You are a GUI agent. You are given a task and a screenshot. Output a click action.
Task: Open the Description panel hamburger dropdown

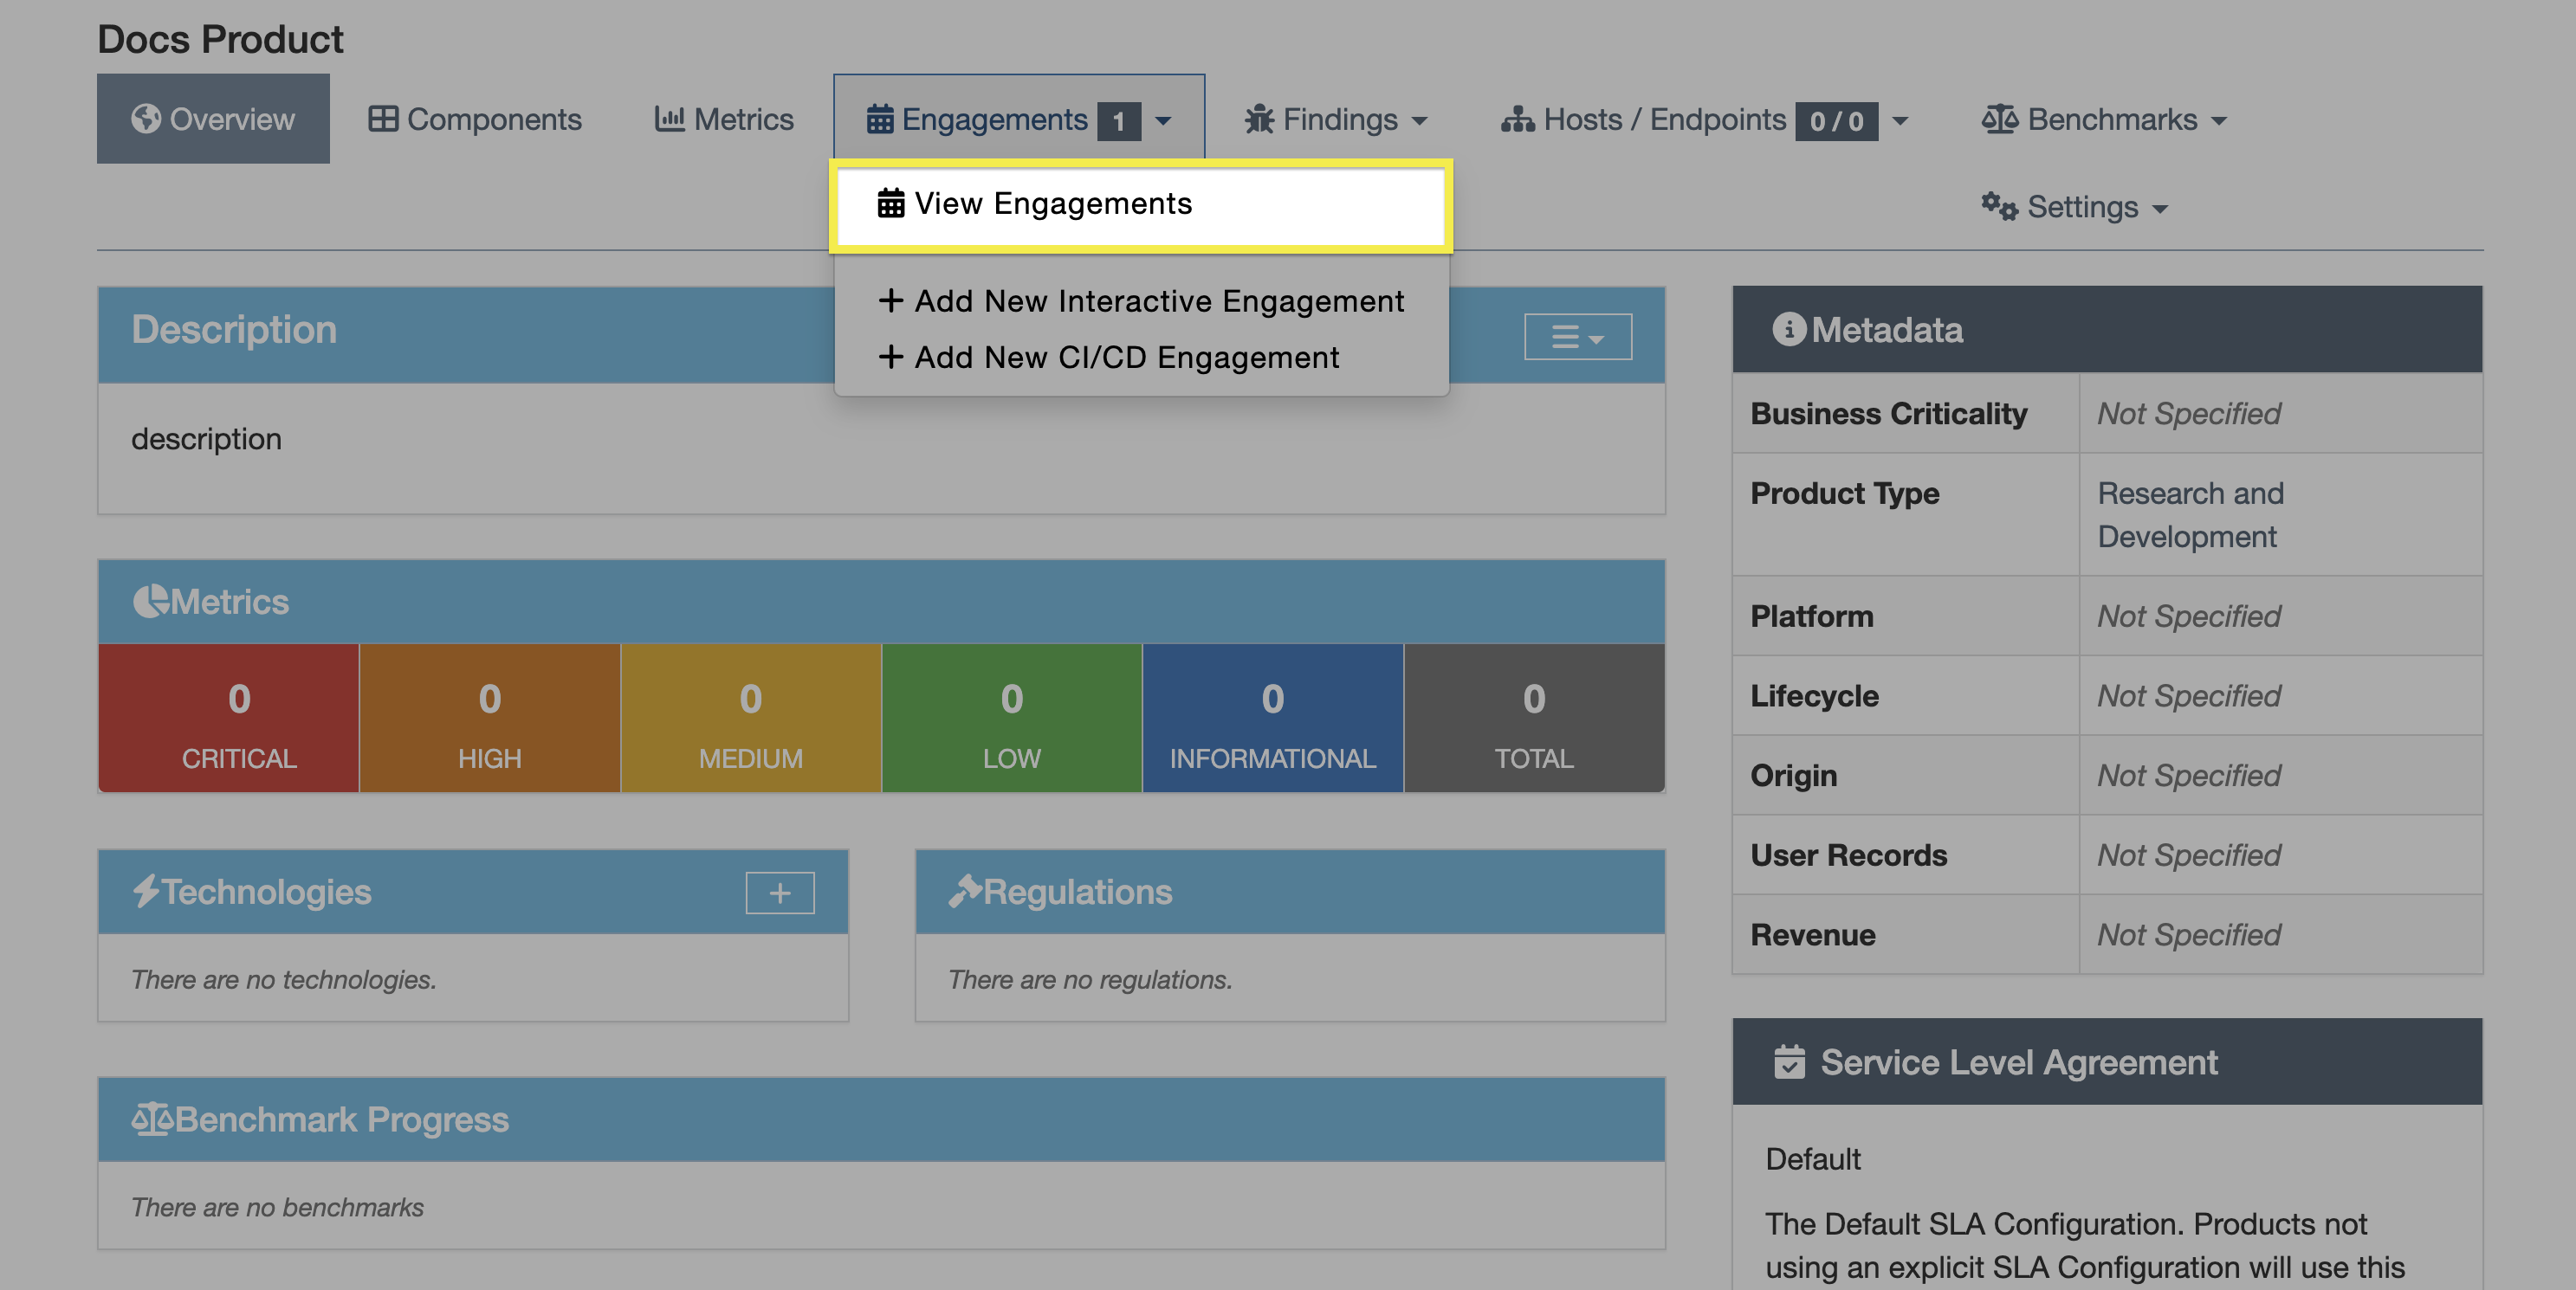[x=1577, y=337]
